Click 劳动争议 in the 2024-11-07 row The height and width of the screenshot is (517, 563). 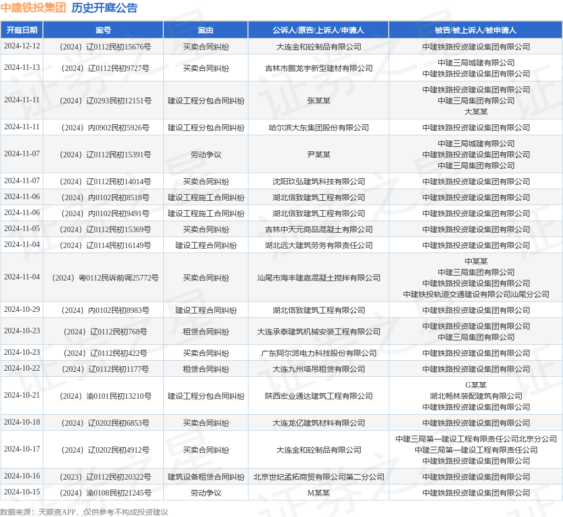click(x=206, y=155)
